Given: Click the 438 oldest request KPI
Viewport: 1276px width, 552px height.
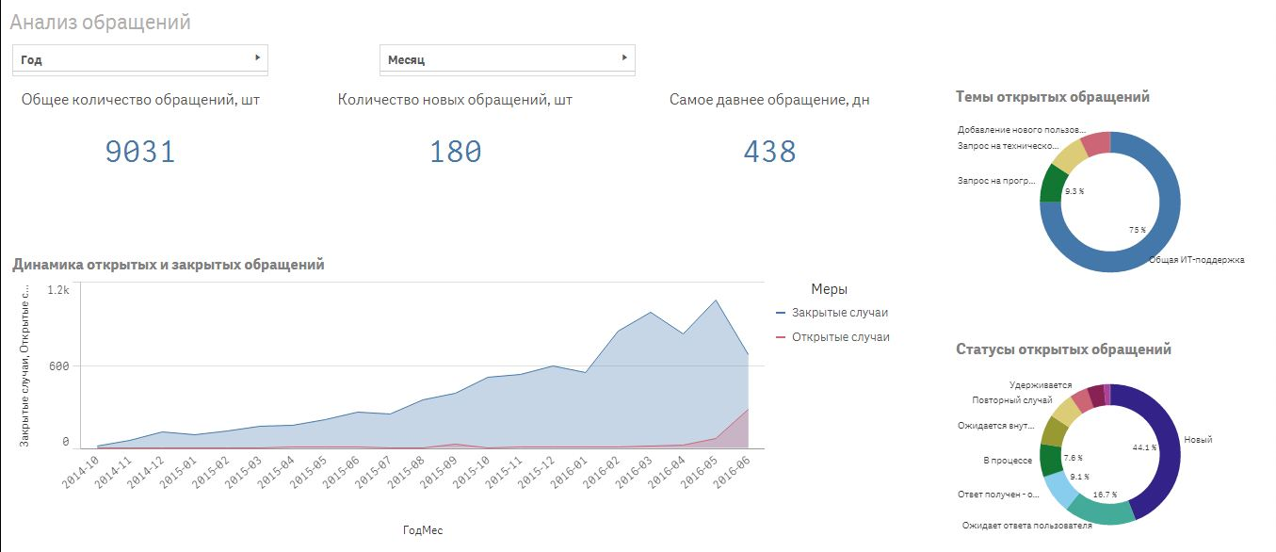Looking at the screenshot, I should point(769,152).
